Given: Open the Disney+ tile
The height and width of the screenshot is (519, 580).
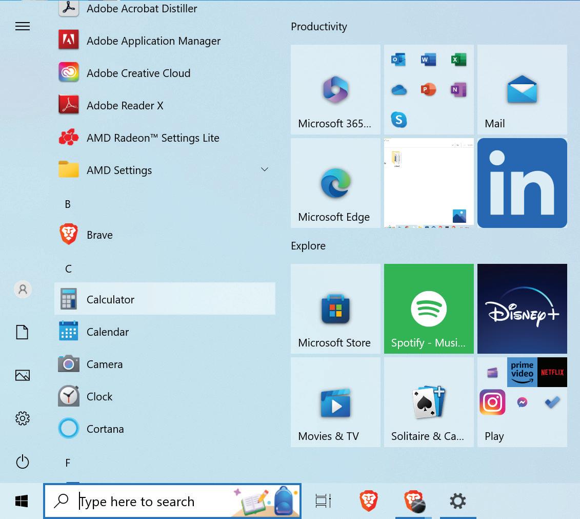Looking at the screenshot, I should click(x=522, y=309).
